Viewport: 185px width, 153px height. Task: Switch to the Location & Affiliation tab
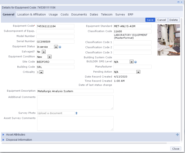click(32, 15)
